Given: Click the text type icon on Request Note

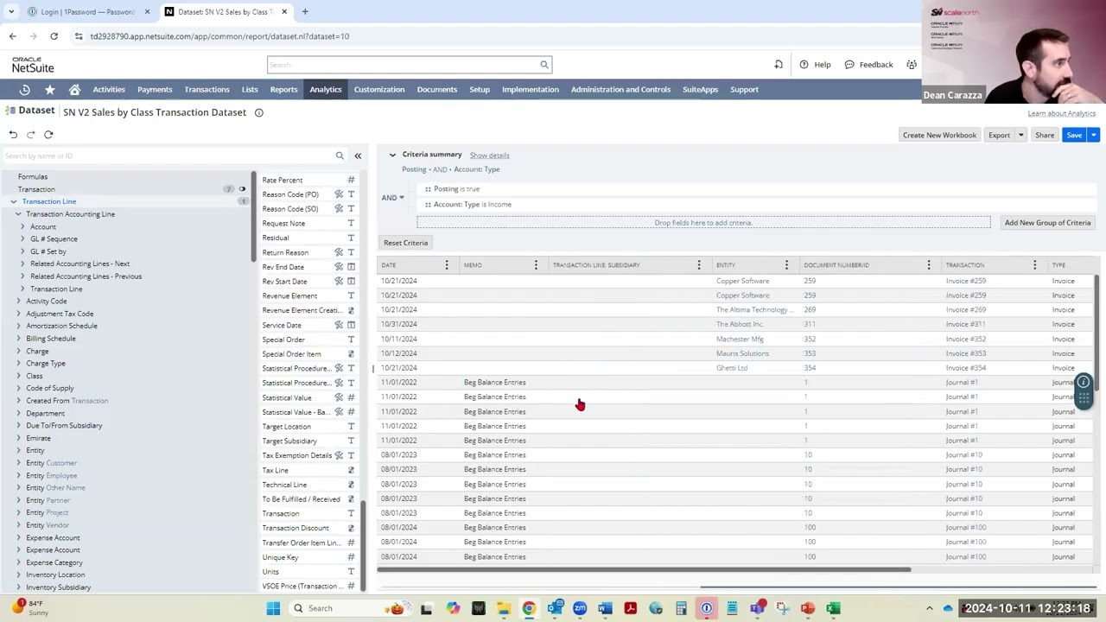Looking at the screenshot, I should 351,224.
